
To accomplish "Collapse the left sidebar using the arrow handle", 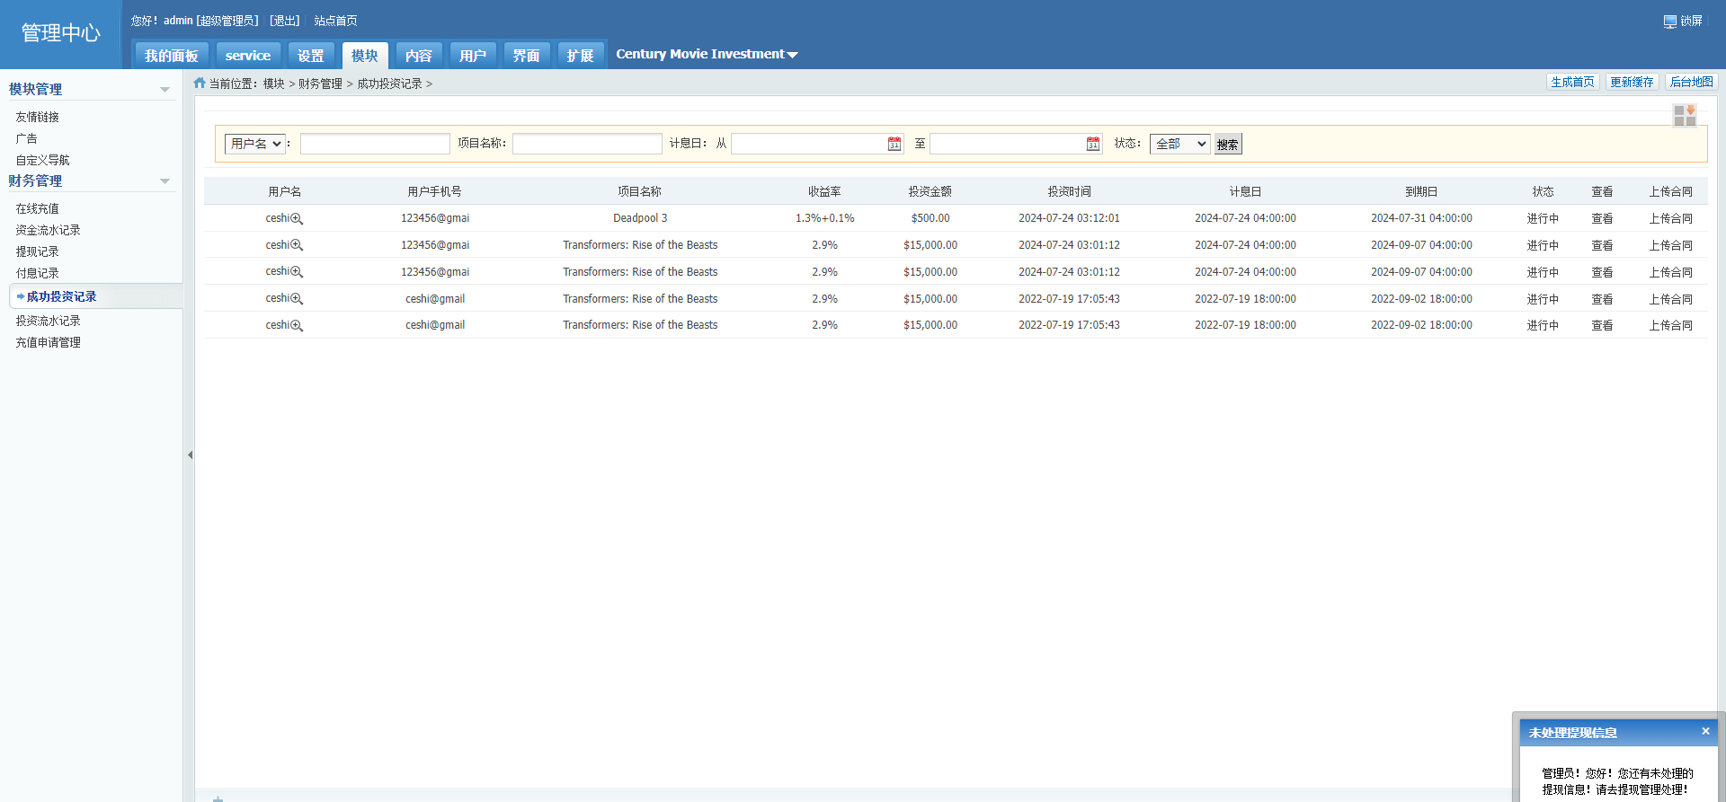I will click(190, 455).
